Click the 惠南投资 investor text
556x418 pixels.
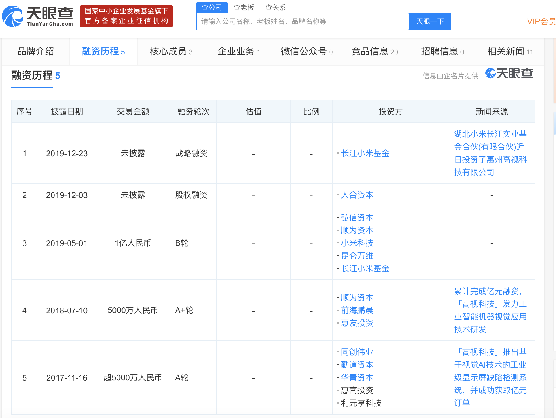[357, 390]
